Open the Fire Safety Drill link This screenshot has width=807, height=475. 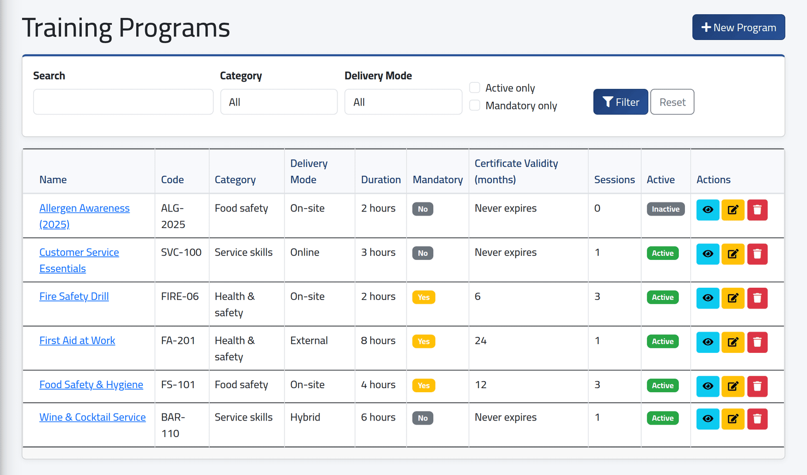[74, 296]
